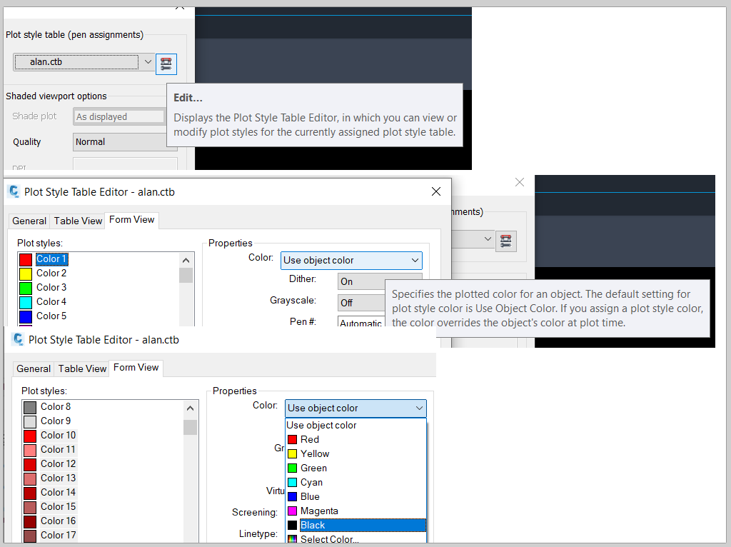Open the Use object color combo box

[x=351, y=260]
